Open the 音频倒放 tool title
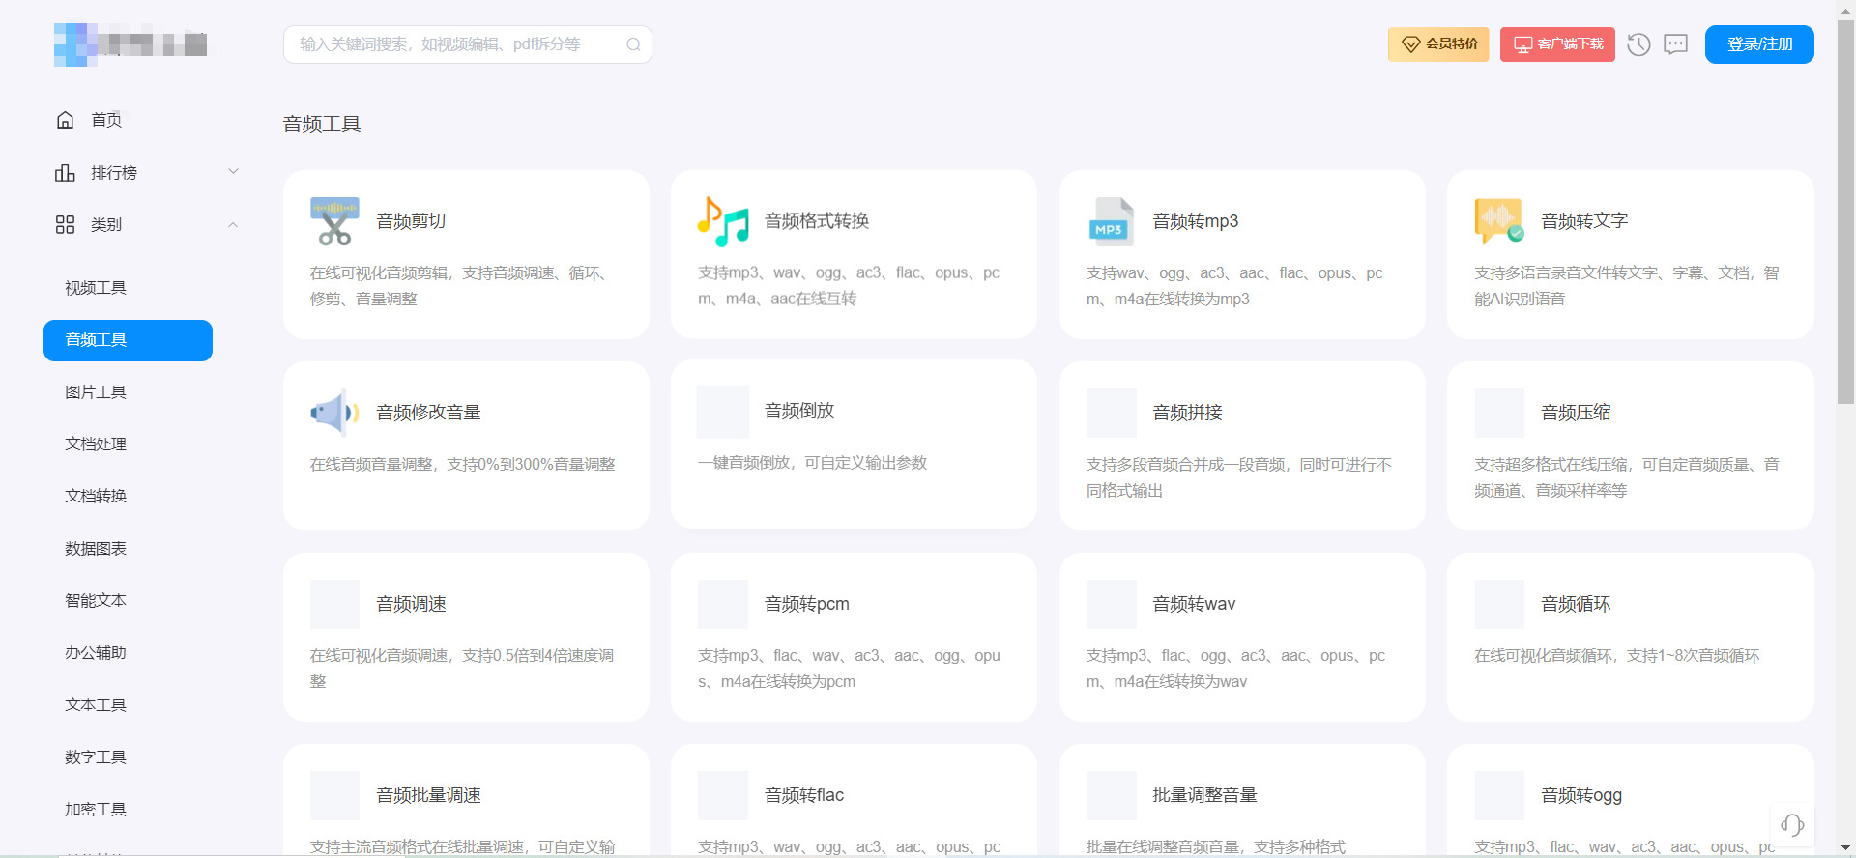This screenshot has height=858, width=1856. [x=799, y=411]
